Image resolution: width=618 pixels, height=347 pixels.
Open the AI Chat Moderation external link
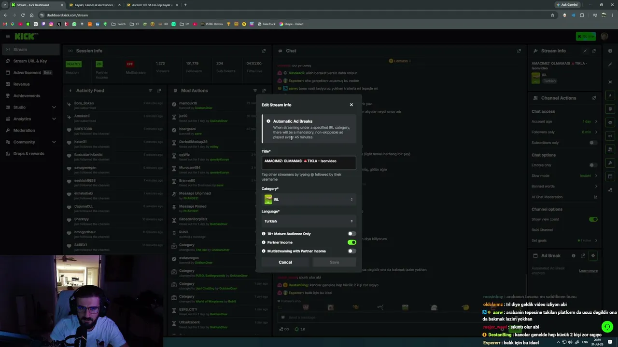595,197
